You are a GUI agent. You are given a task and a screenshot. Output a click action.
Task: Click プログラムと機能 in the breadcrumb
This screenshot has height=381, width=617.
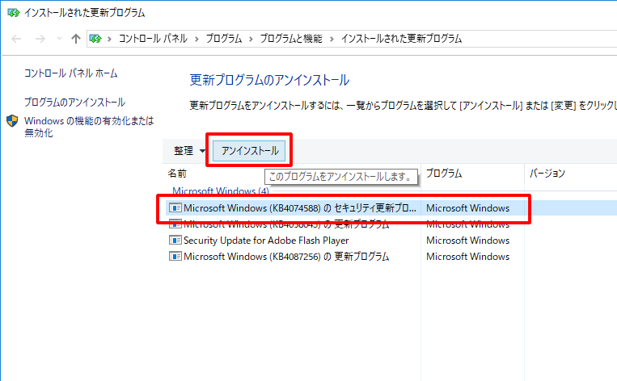(x=291, y=39)
